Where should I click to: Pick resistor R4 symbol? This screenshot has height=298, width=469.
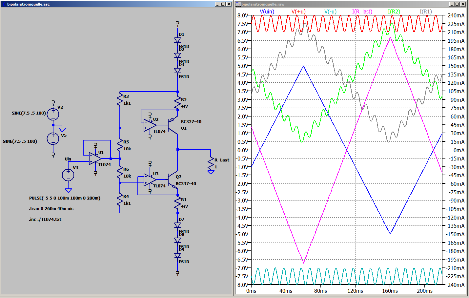click(x=120, y=200)
